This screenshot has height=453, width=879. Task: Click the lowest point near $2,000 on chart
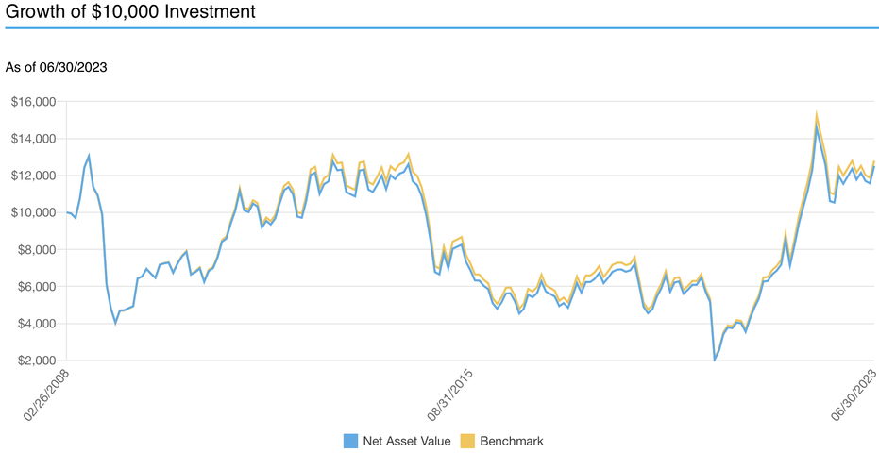pyautogui.click(x=715, y=359)
